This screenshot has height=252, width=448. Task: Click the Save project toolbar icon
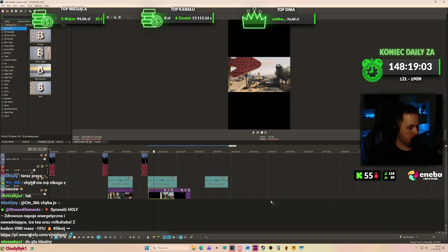(x=12, y=11)
